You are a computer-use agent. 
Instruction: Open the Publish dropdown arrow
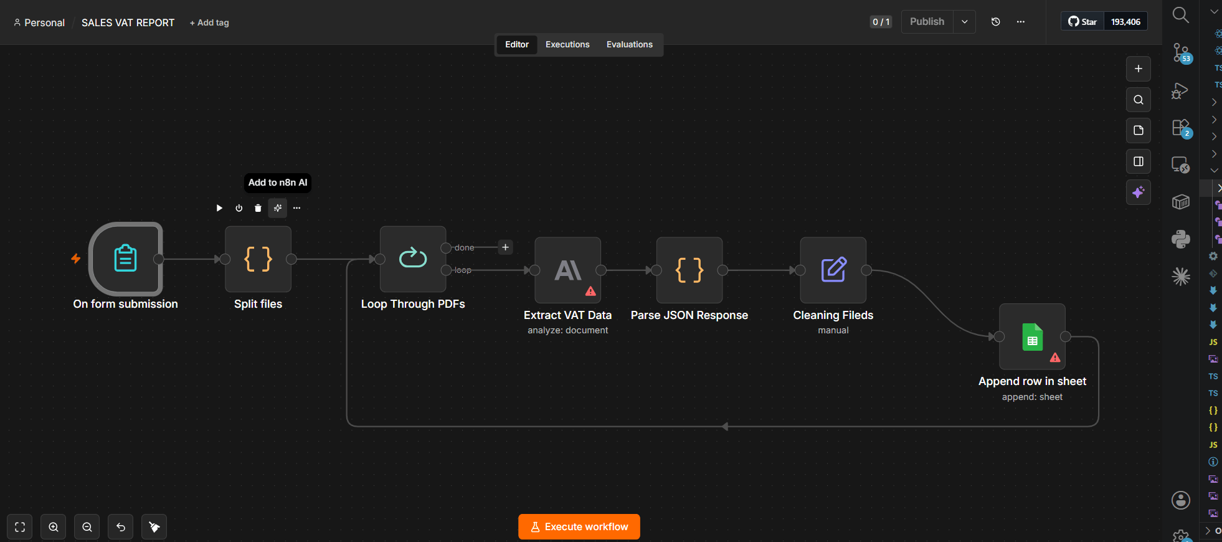point(964,22)
